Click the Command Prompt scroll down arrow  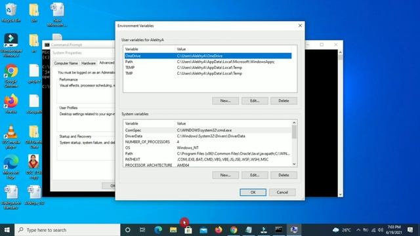pyautogui.click(x=340, y=195)
